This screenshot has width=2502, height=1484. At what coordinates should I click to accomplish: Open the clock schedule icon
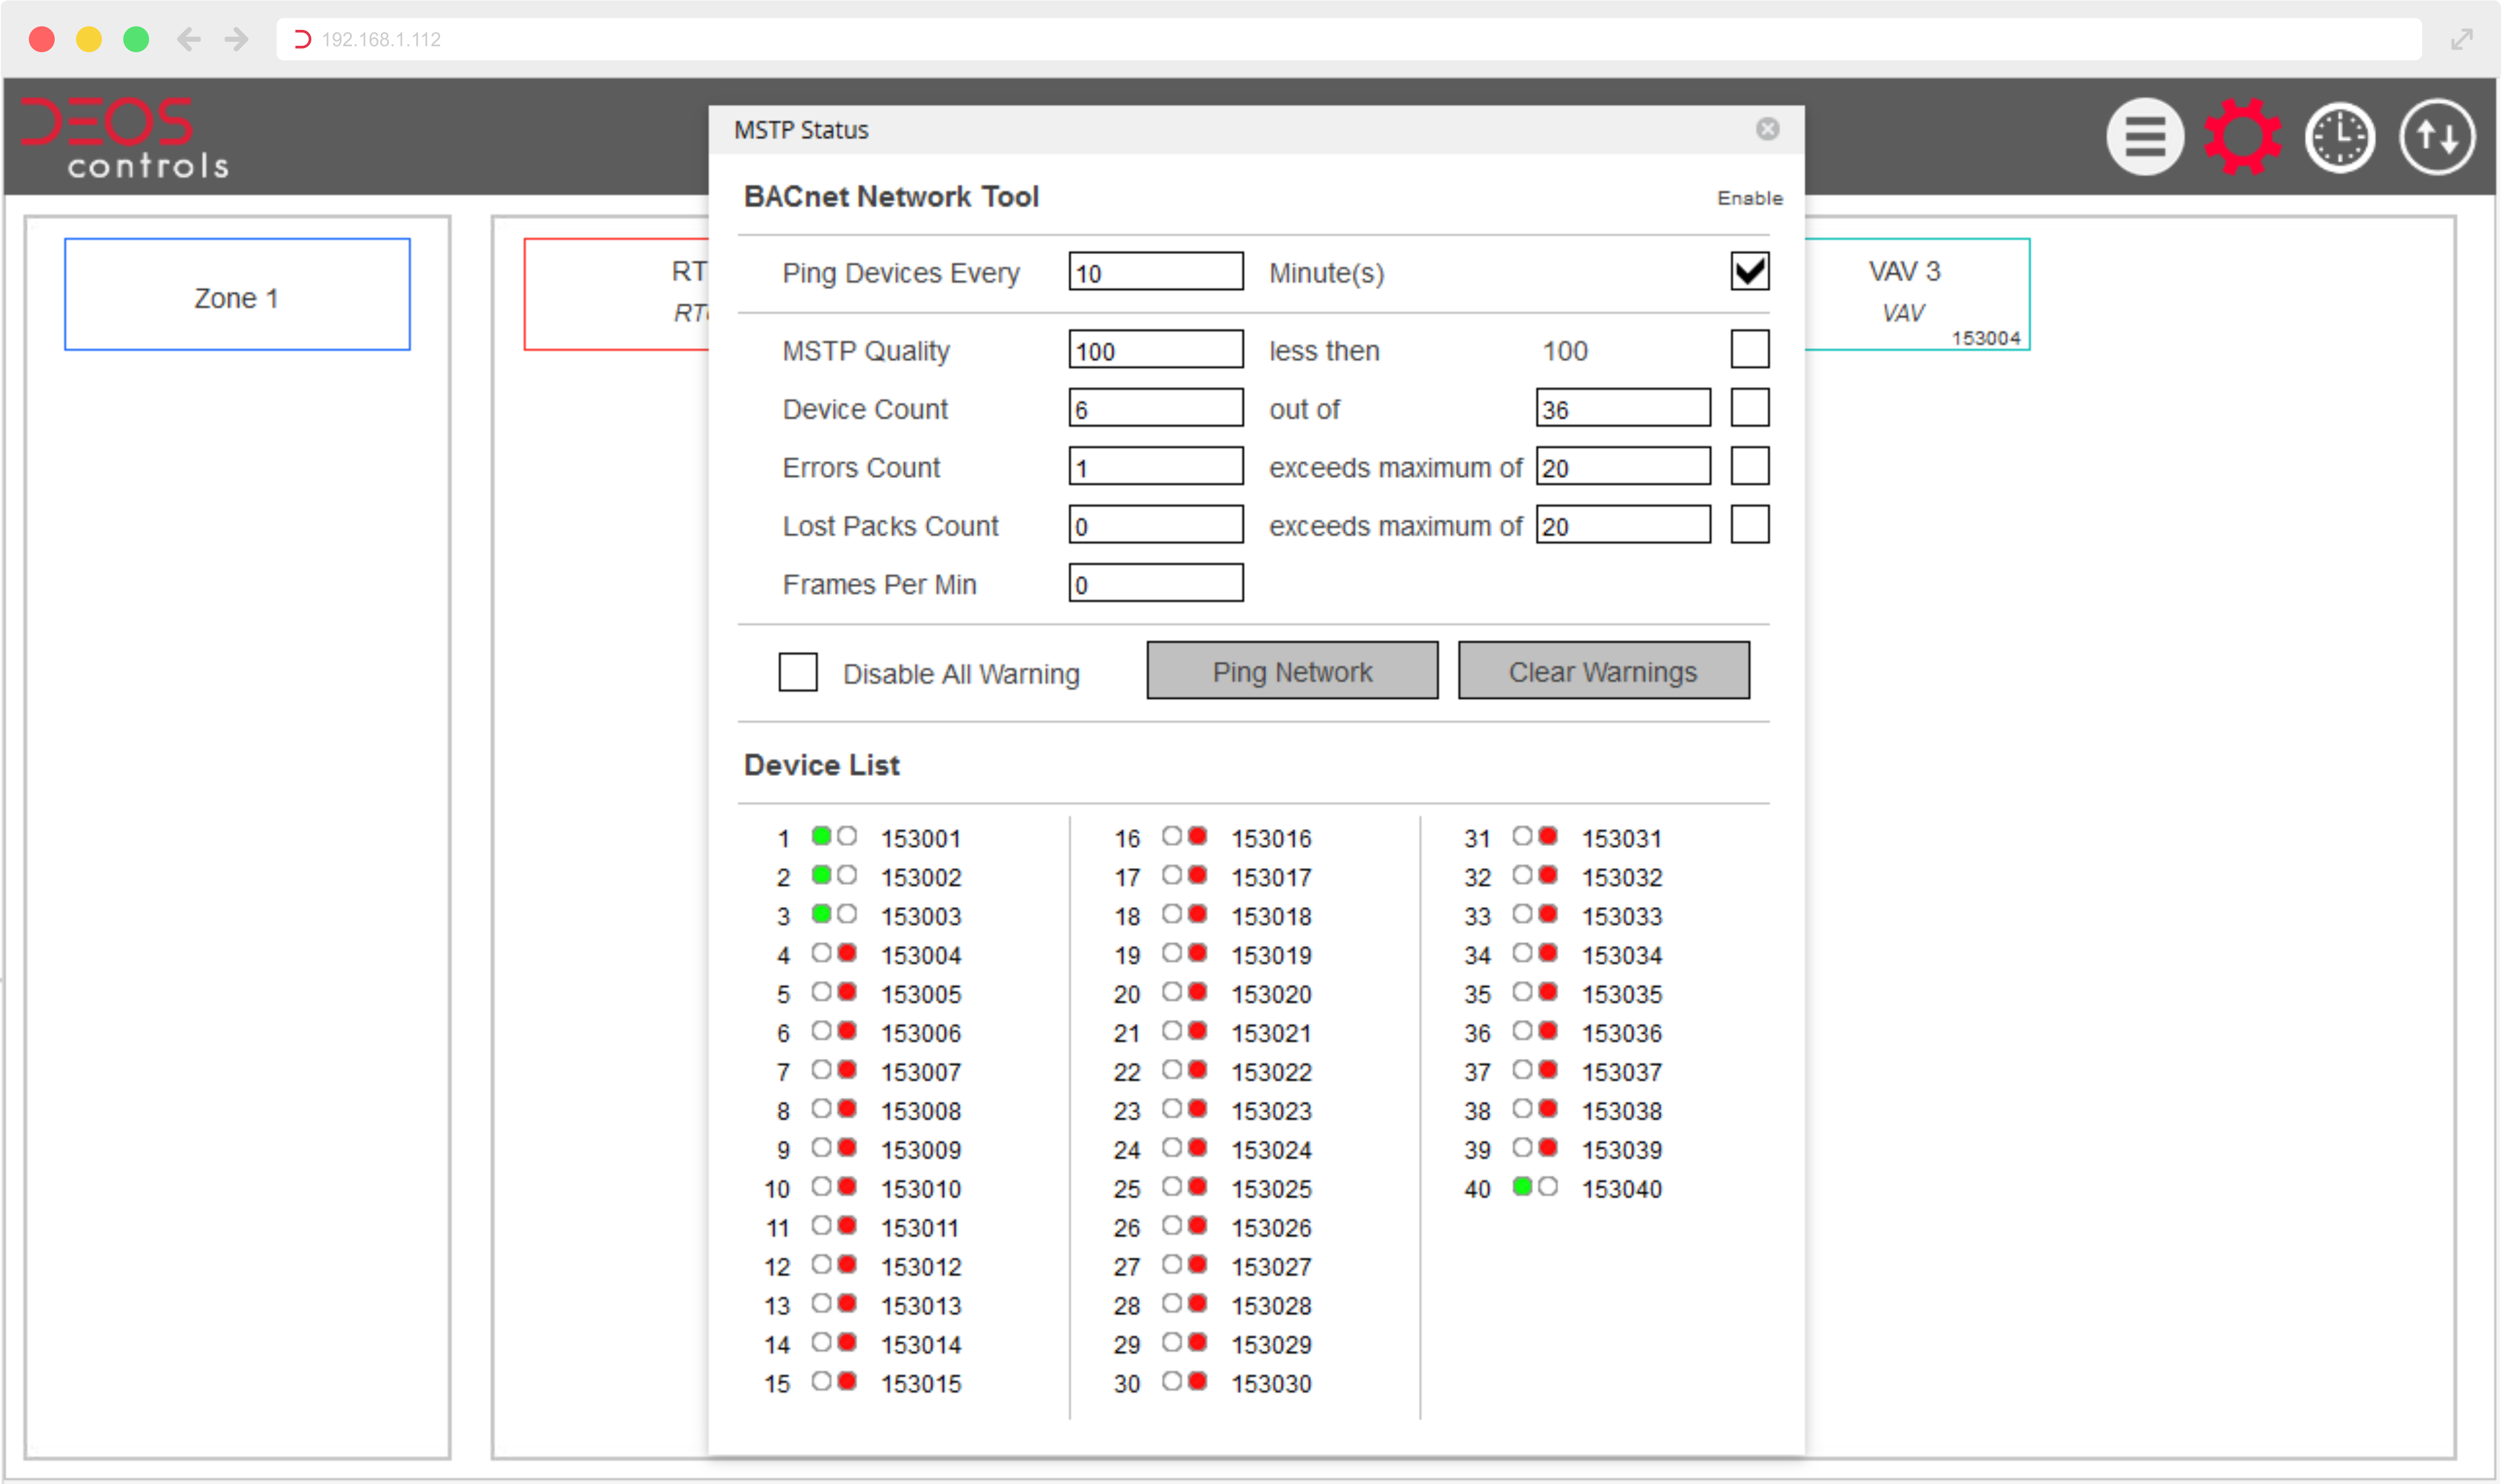(2339, 137)
